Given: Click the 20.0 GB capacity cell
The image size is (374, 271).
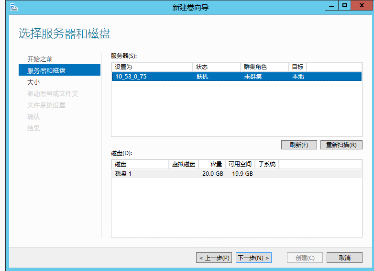Looking at the screenshot, I should click(213, 174).
